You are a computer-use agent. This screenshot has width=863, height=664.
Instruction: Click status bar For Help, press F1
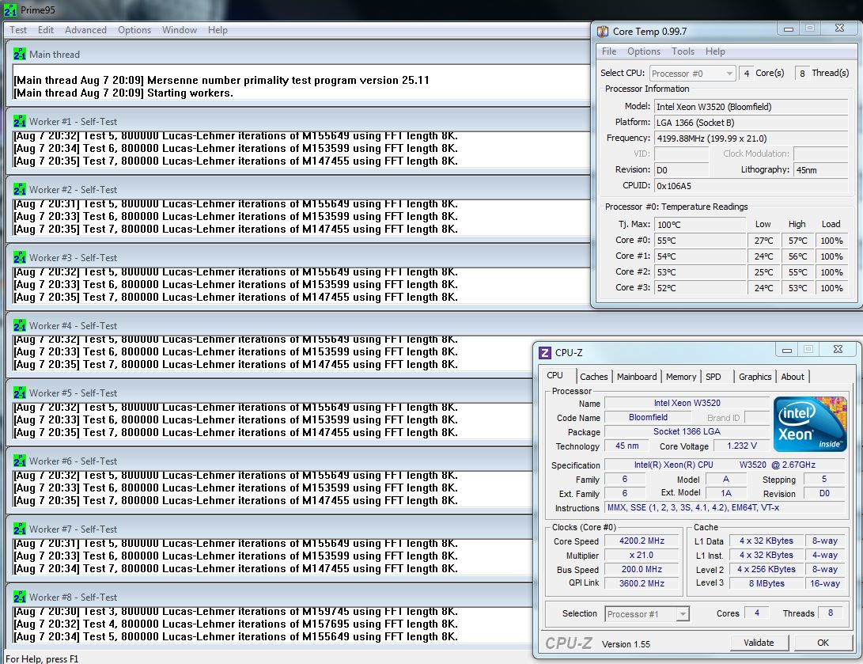coord(42,659)
